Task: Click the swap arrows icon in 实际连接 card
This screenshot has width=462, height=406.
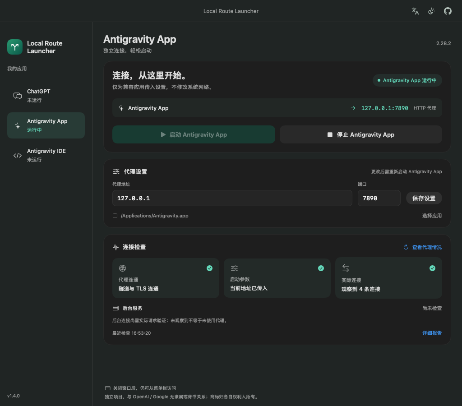Action: coord(346,268)
